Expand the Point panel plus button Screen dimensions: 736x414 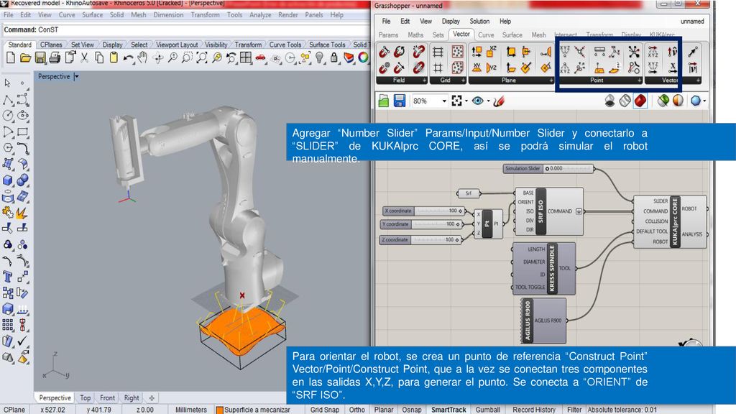pyautogui.click(x=639, y=80)
